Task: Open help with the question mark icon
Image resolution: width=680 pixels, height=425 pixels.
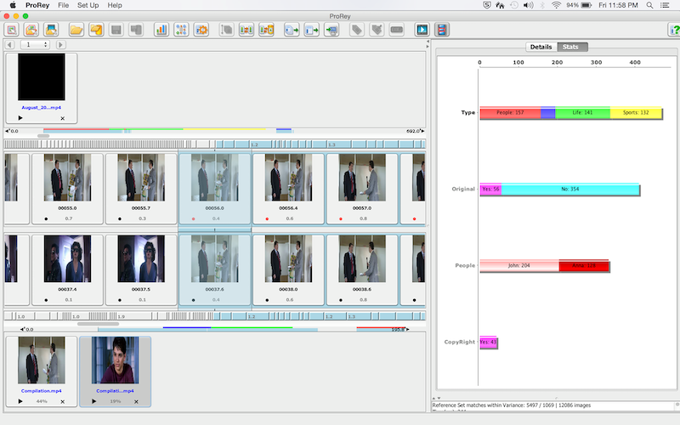Action: (674, 30)
